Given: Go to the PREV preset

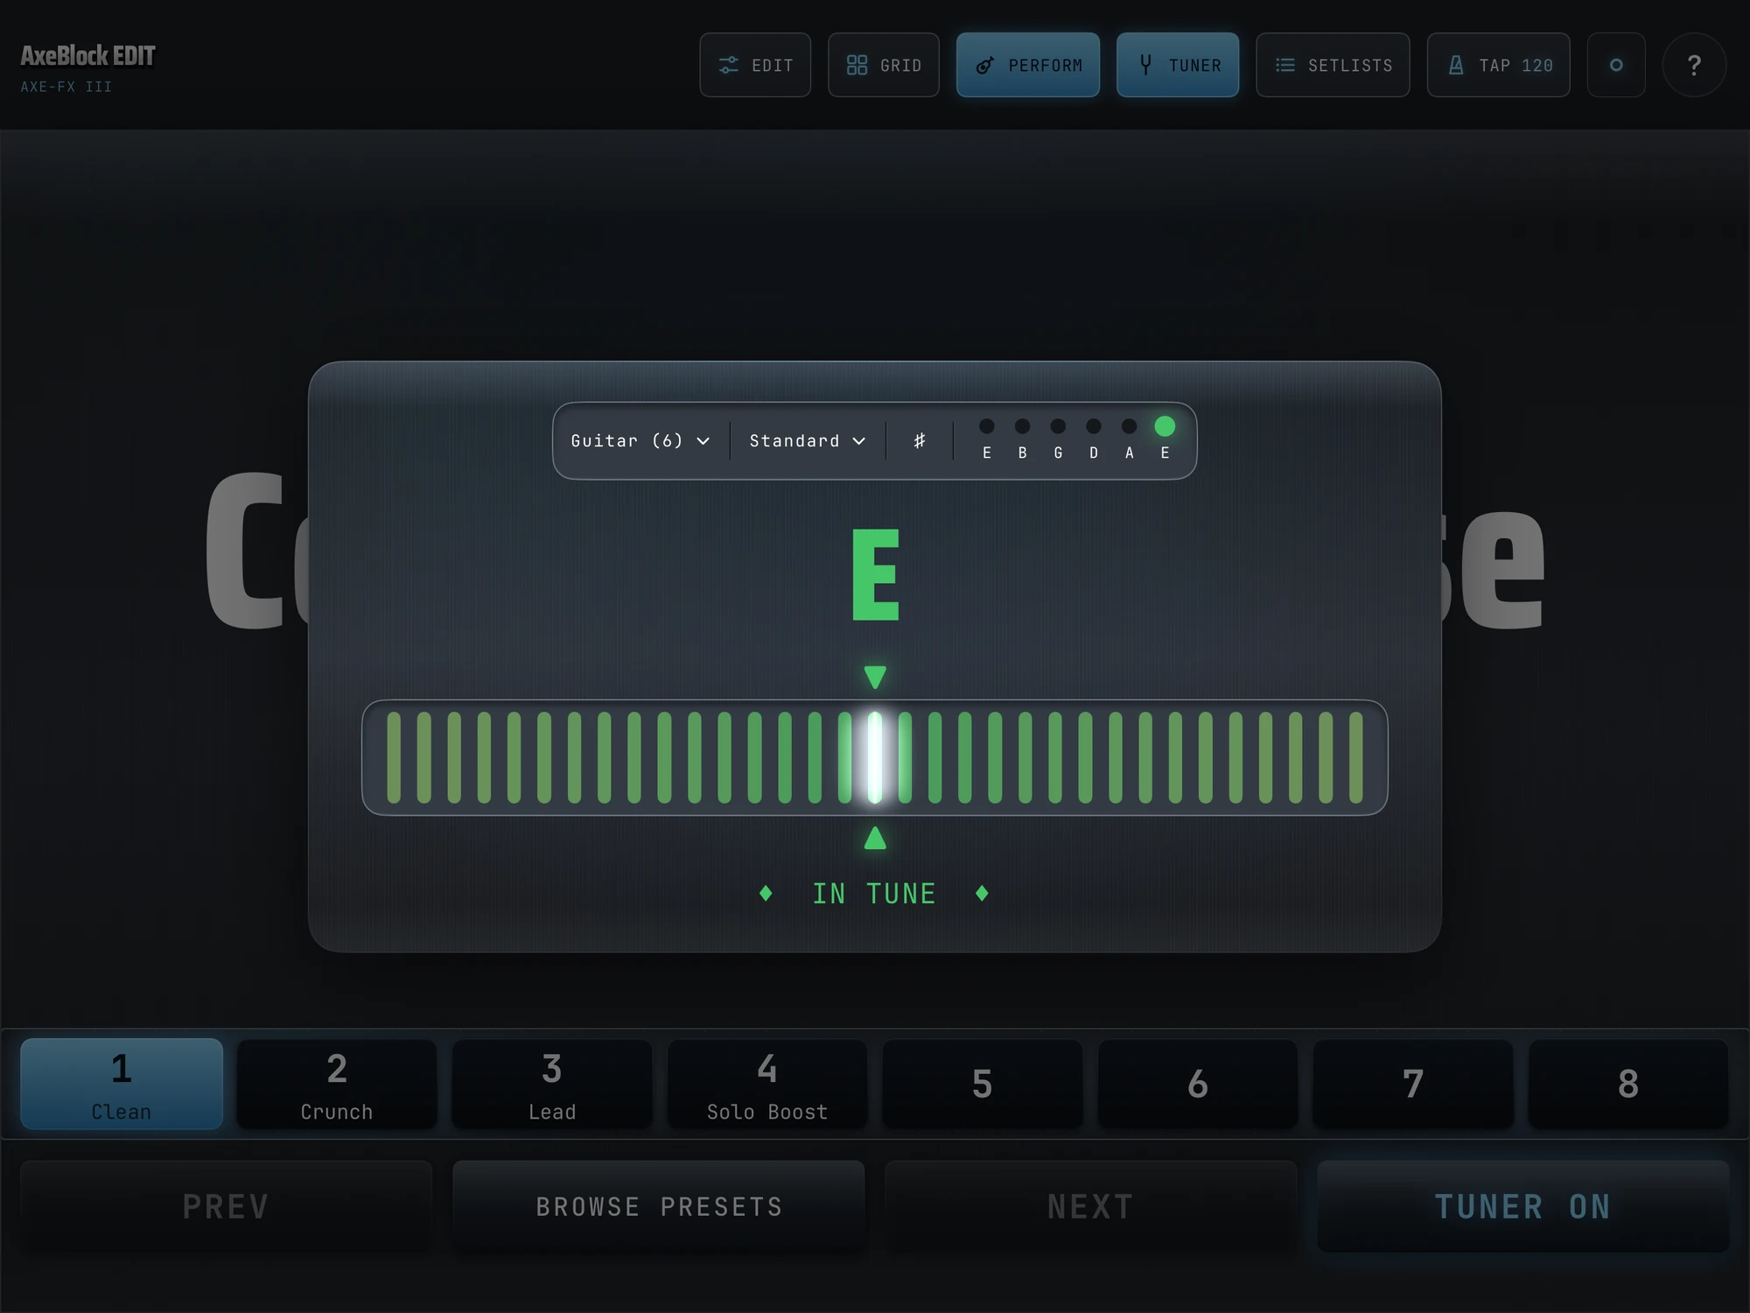Looking at the screenshot, I should [226, 1206].
